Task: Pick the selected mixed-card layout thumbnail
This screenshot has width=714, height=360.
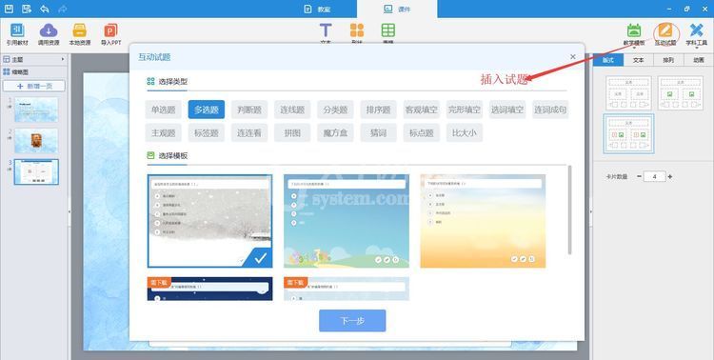Action: [x=628, y=133]
